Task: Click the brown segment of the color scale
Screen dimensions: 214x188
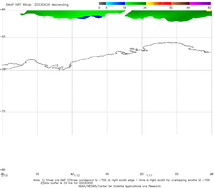Action: click(180, 3)
